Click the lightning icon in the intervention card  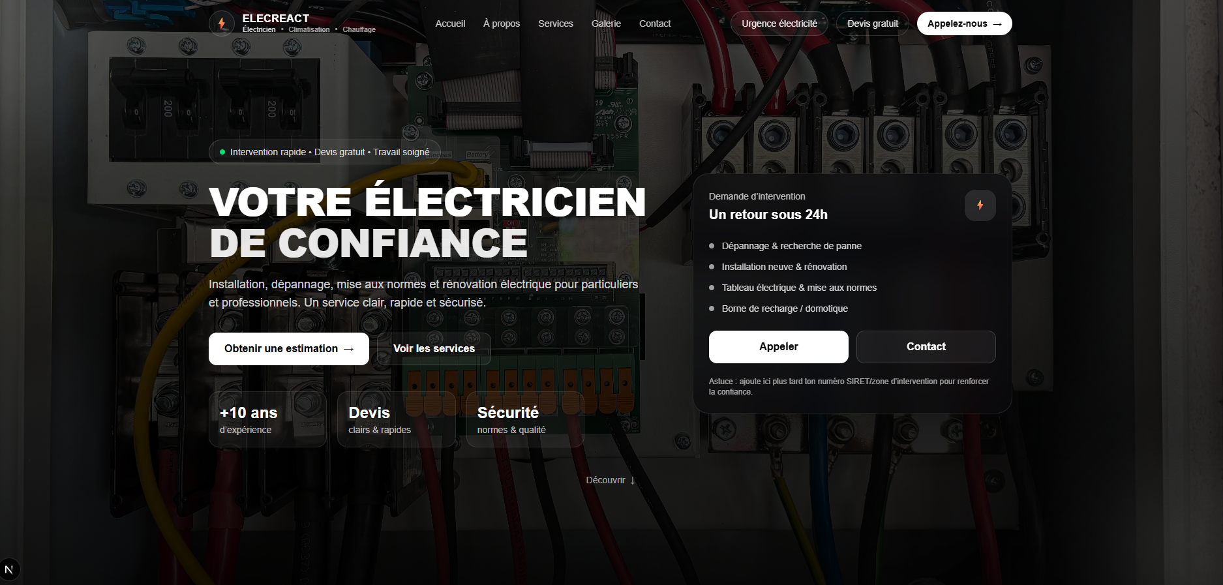[980, 205]
